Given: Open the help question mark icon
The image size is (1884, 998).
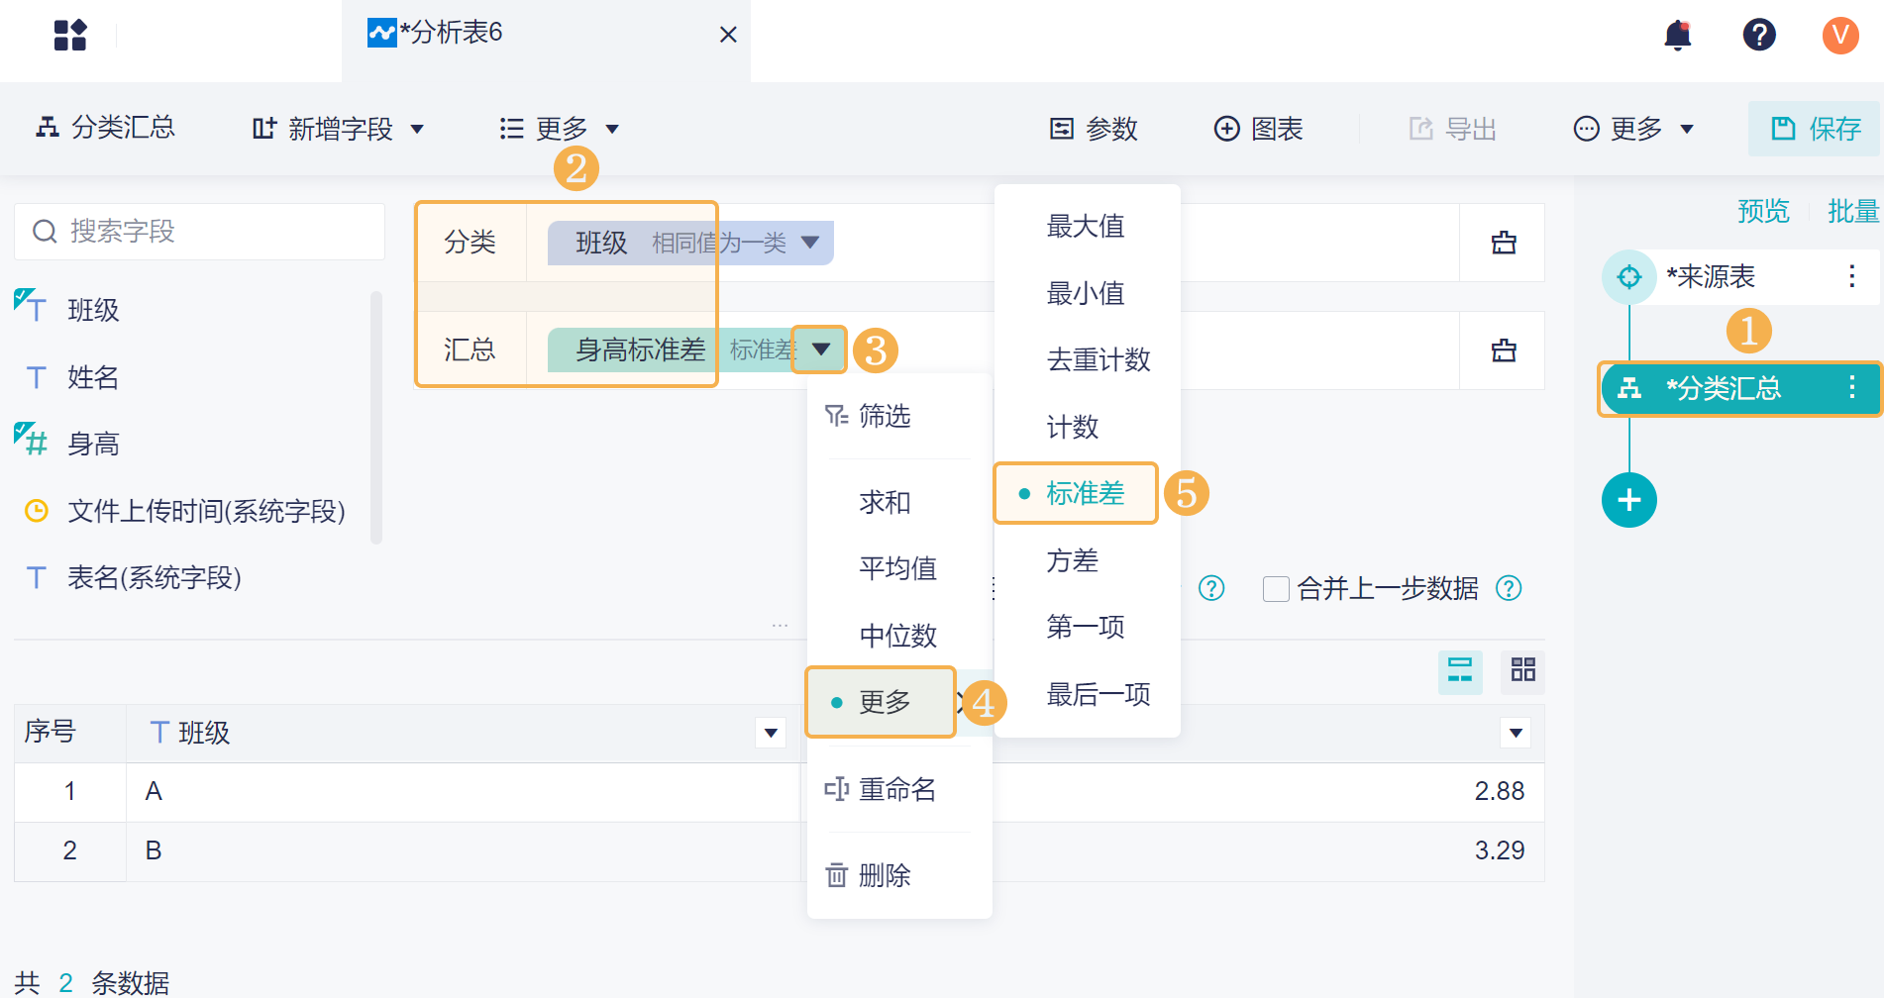Looking at the screenshot, I should coord(1759,35).
